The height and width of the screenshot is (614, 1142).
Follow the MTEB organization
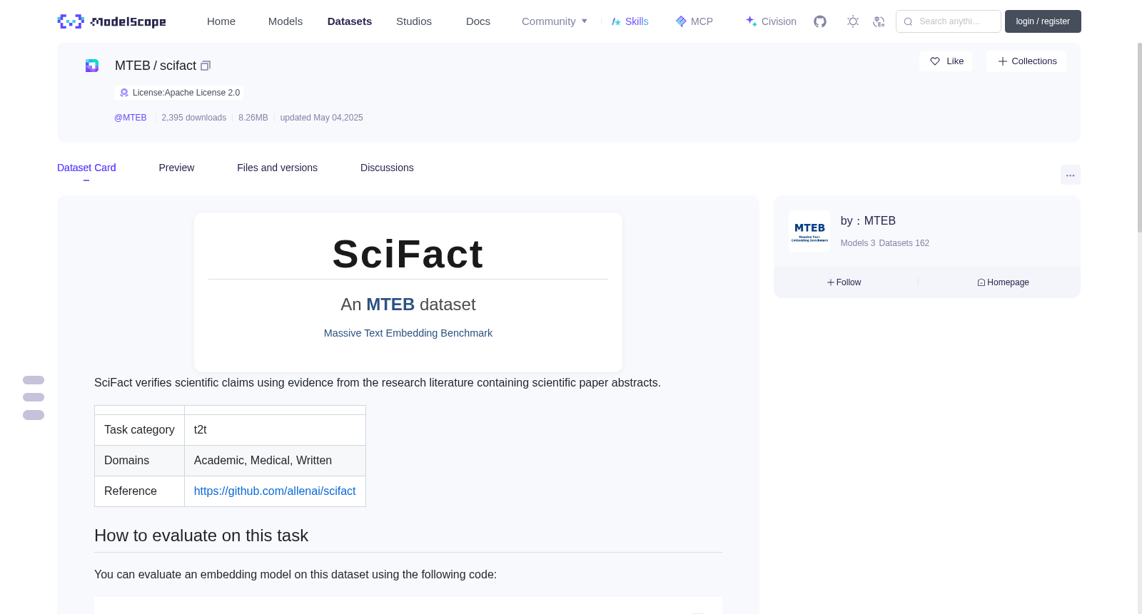pyautogui.click(x=844, y=282)
